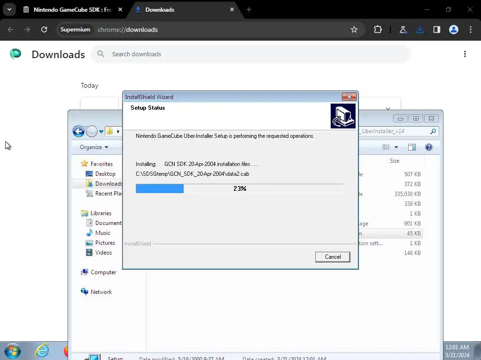Select the 507 KB file row
This screenshot has width=481, height=360.
click(x=390, y=174)
